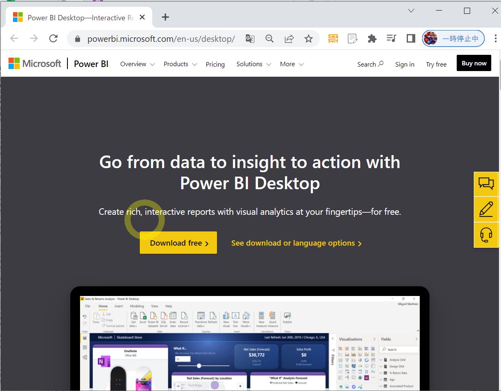View site information via the lock icon
The width and height of the screenshot is (501, 391).
(x=78, y=39)
